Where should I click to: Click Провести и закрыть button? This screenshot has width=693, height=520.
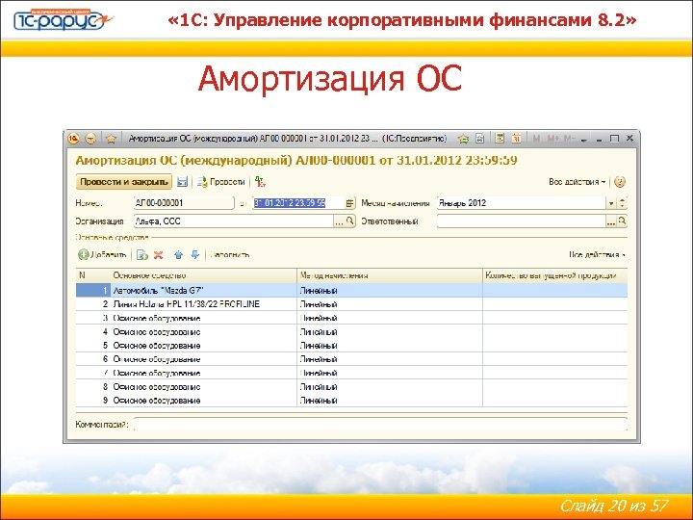pos(124,182)
